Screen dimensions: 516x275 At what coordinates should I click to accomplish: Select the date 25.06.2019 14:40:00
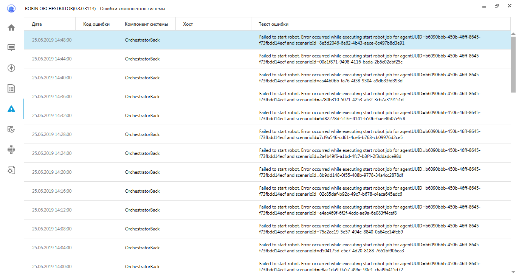(52, 78)
